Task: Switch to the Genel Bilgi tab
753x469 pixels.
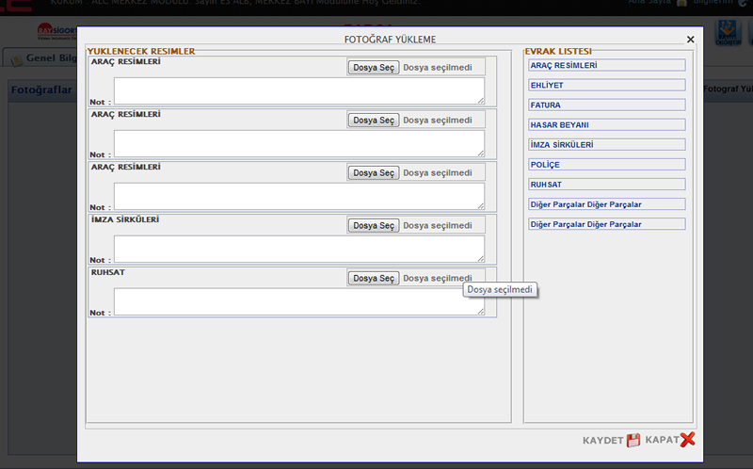Action: pos(42,57)
